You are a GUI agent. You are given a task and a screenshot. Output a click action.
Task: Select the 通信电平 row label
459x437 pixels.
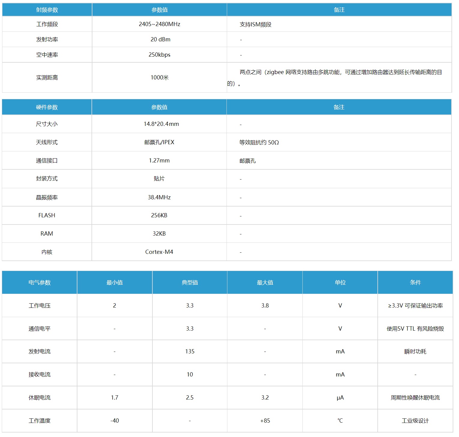click(x=40, y=329)
